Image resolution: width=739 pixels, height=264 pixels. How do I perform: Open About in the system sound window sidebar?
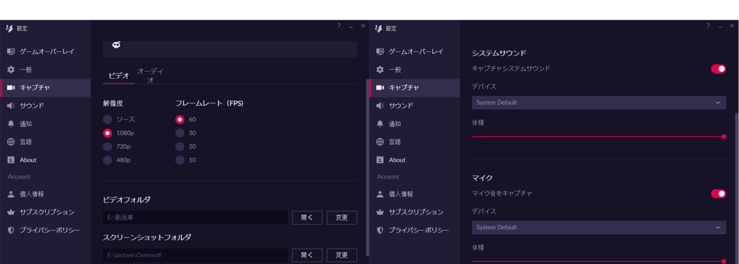(x=415, y=160)
